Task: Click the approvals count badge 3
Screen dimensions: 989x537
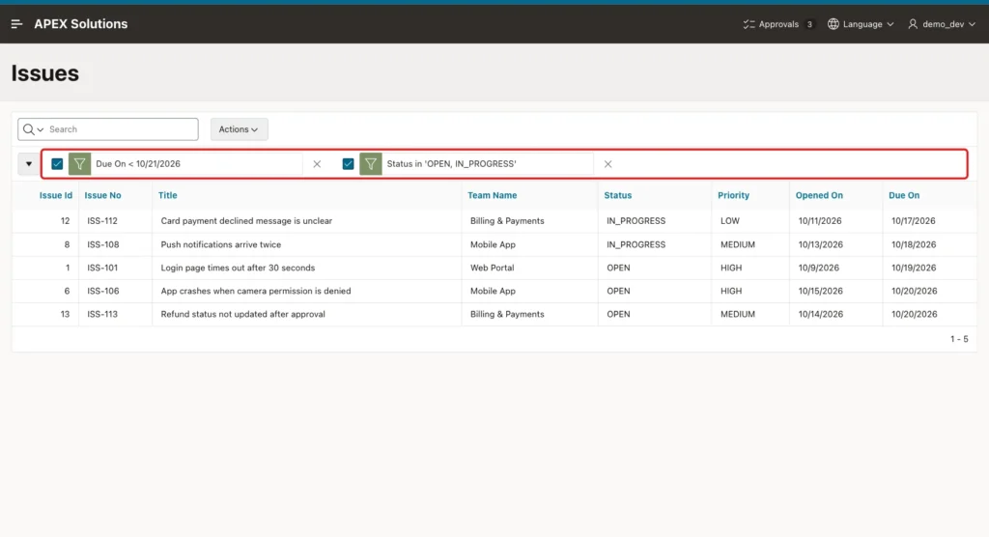Action: [809, 24]
